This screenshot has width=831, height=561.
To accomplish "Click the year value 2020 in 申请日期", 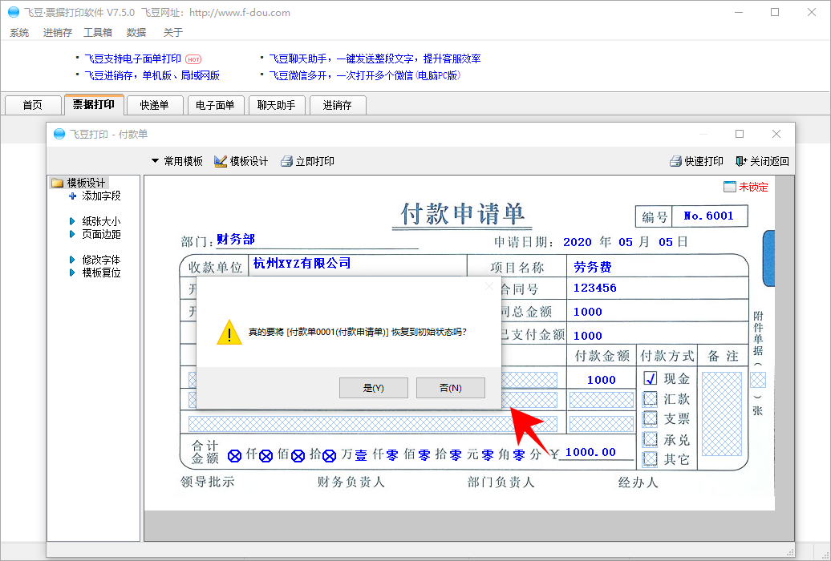I will click(x=578, y=242).
